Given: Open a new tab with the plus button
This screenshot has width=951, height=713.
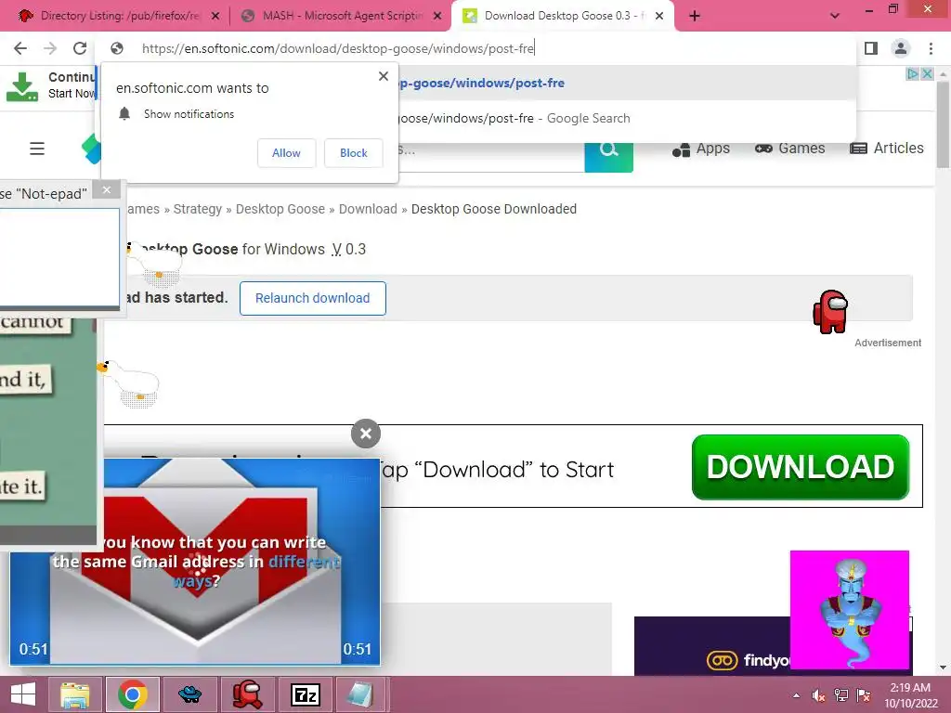Looking at the screenshot, I should point(695,16).
